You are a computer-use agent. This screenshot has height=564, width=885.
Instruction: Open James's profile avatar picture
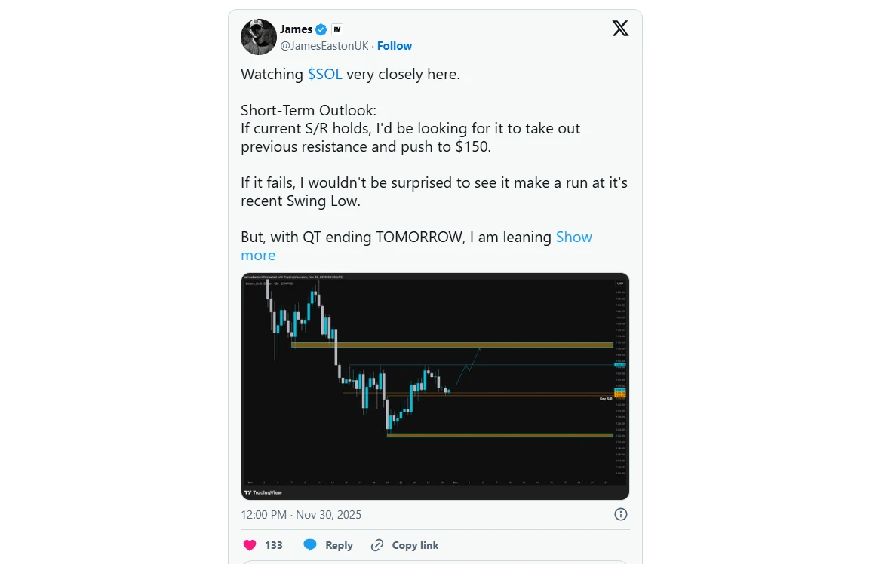point(259,37)
